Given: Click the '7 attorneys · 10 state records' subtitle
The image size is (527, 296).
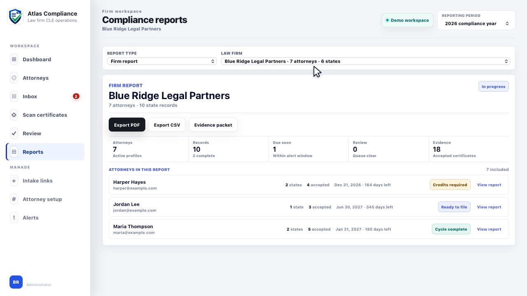Looking at the screenshot, I should (143, 105).
